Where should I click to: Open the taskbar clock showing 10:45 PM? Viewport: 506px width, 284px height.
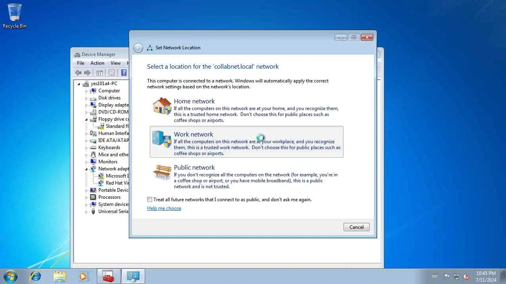point(486,277)
